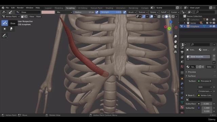Click the green Y axis on navigation gizmo

[169, 28]
